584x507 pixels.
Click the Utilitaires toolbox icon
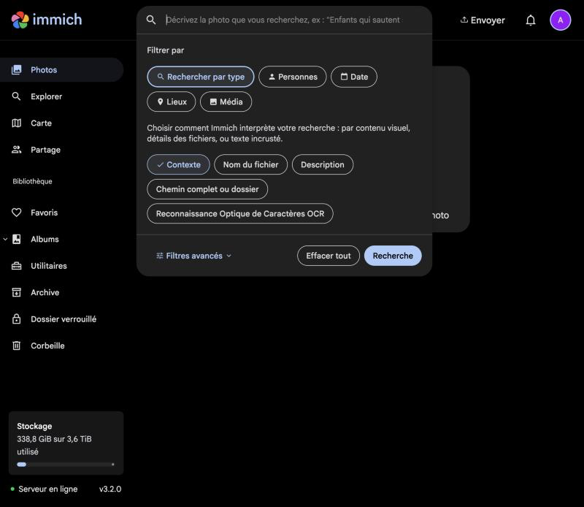coord(16,266)
